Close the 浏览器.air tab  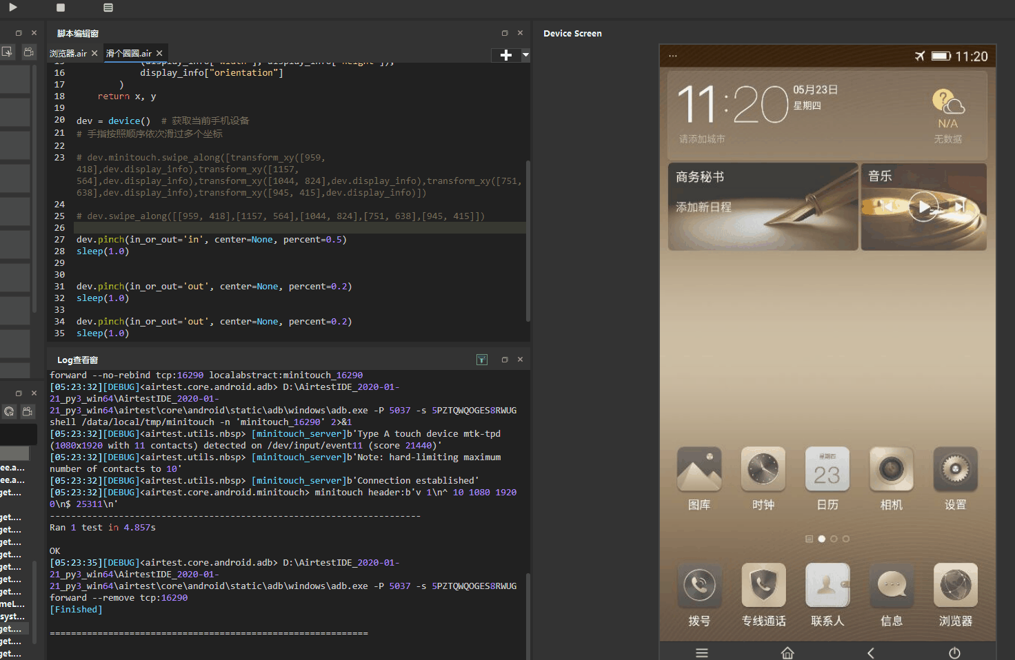pyautogui.click(x=94, y=54)
